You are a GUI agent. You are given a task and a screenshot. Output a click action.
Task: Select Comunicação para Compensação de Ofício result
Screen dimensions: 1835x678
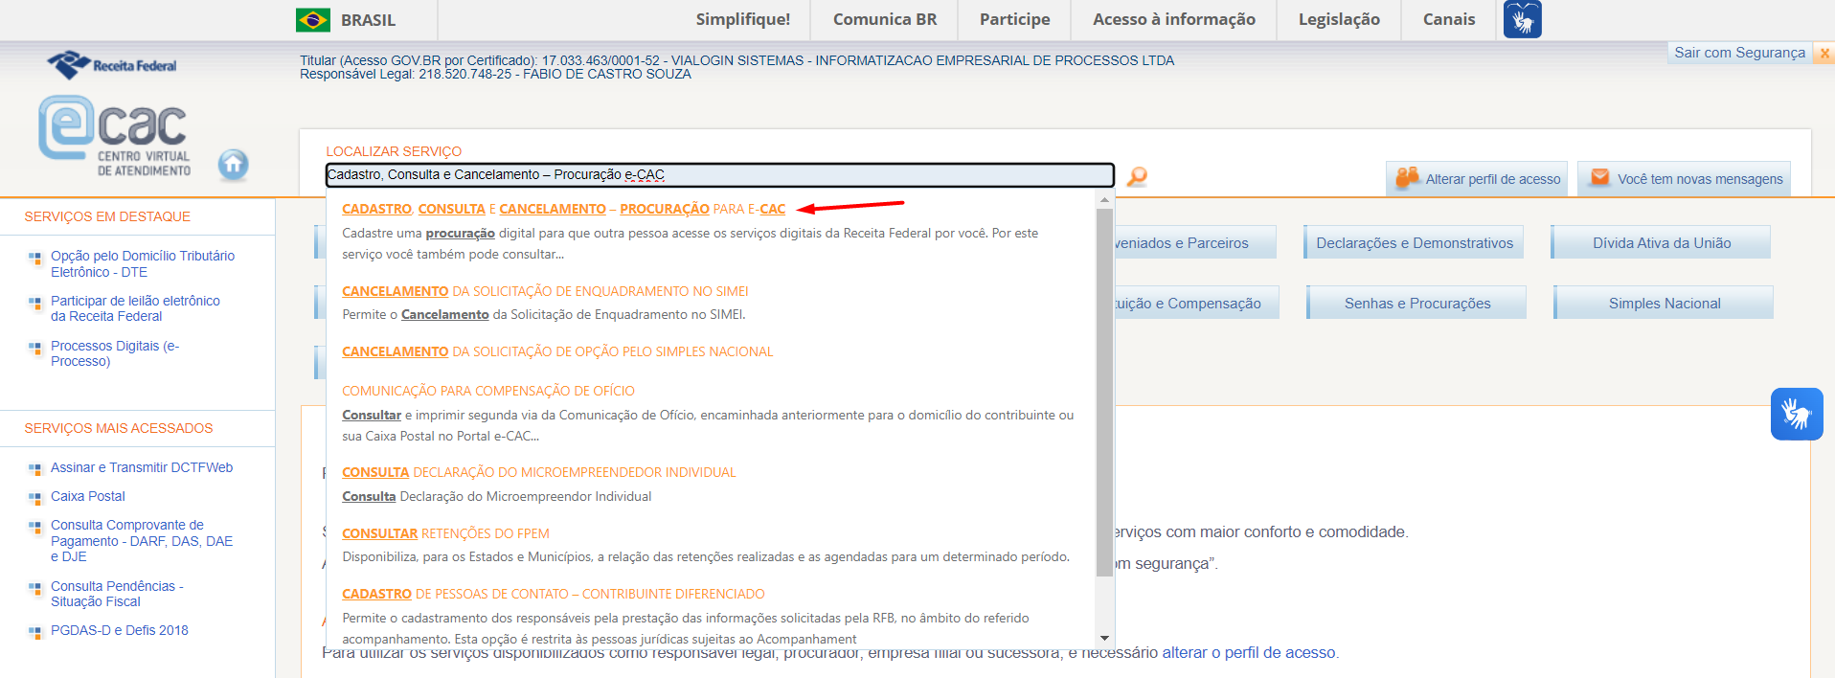coord(488,391)
